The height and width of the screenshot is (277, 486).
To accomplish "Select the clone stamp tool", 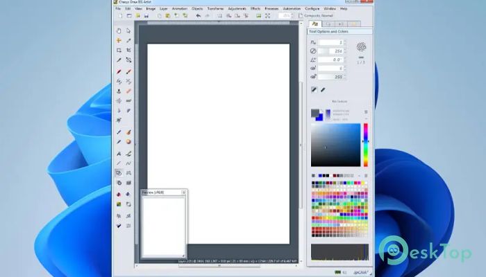I will tap(119, 91).
